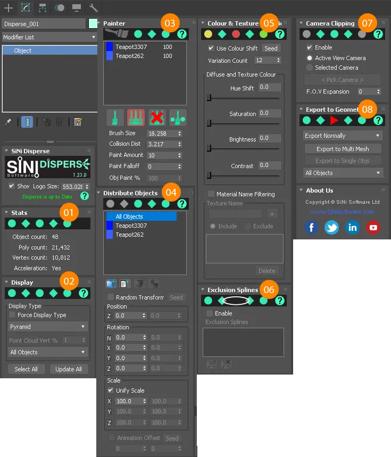Open the Export Normally dropdown
Image resolution: width=391 pixels, height=457 pixels.
tap(343, 136)
